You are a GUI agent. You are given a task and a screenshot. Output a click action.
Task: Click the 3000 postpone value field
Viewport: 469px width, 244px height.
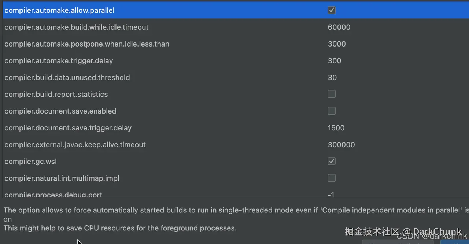click(x=337, y=44)
